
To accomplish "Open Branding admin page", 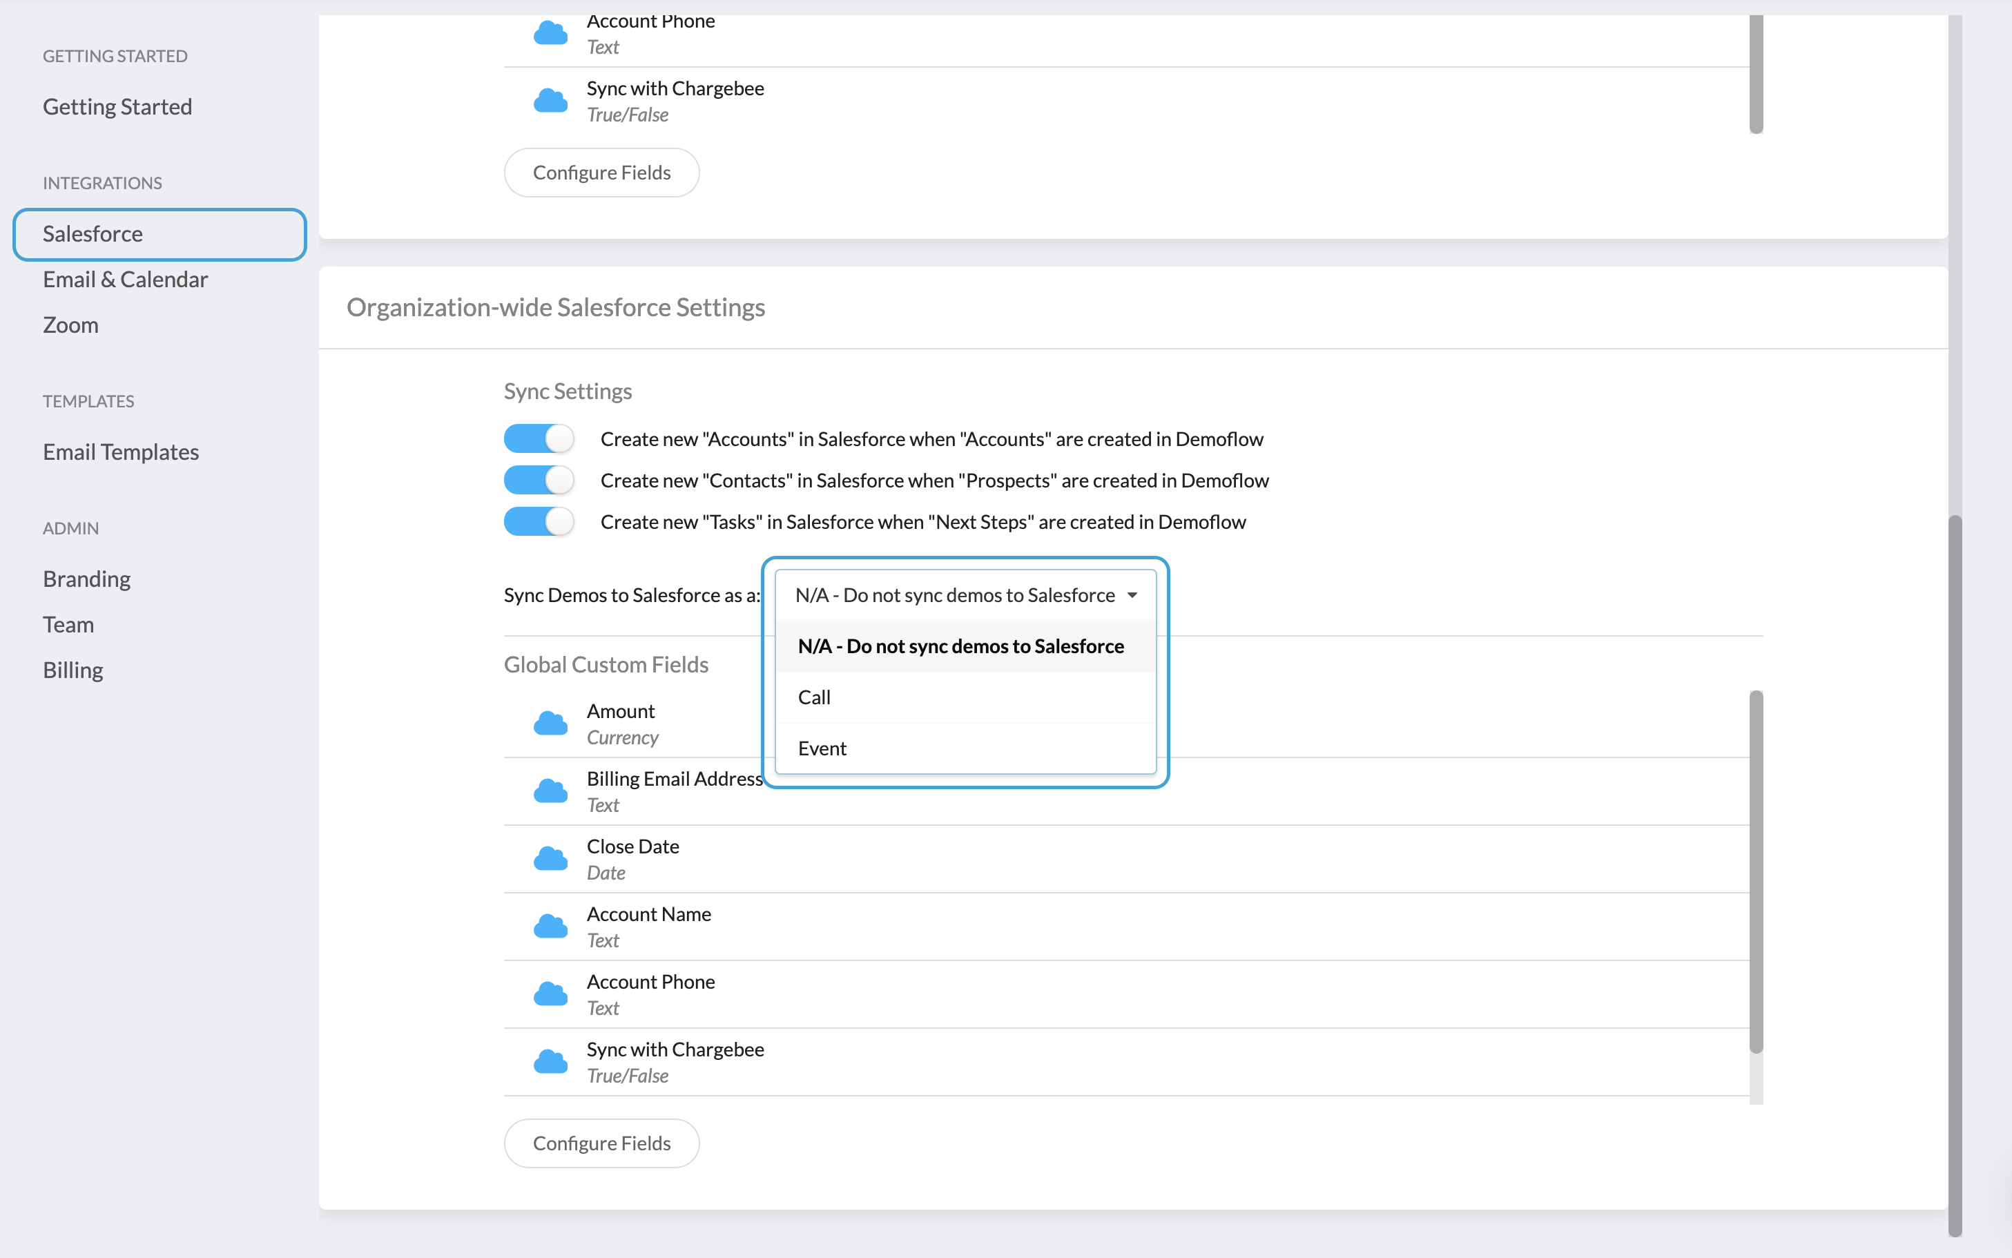I will 86,579.
